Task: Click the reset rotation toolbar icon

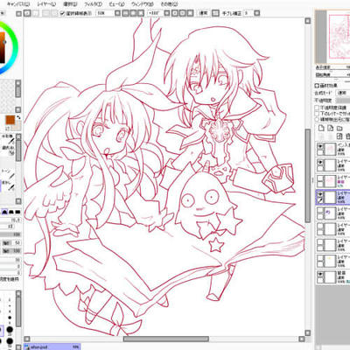Action: click(190, 13)
